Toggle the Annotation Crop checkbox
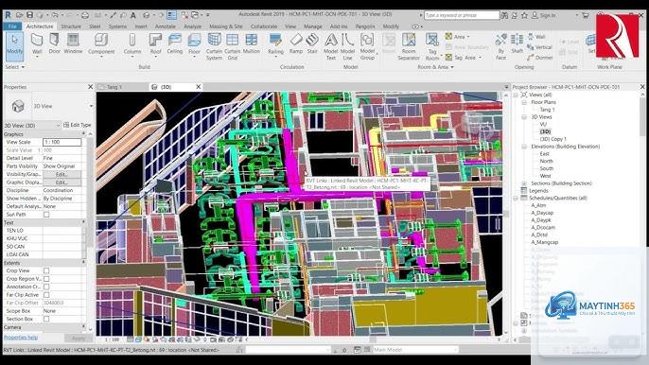This screenshot has height=365, width=649. click(46, 287)
